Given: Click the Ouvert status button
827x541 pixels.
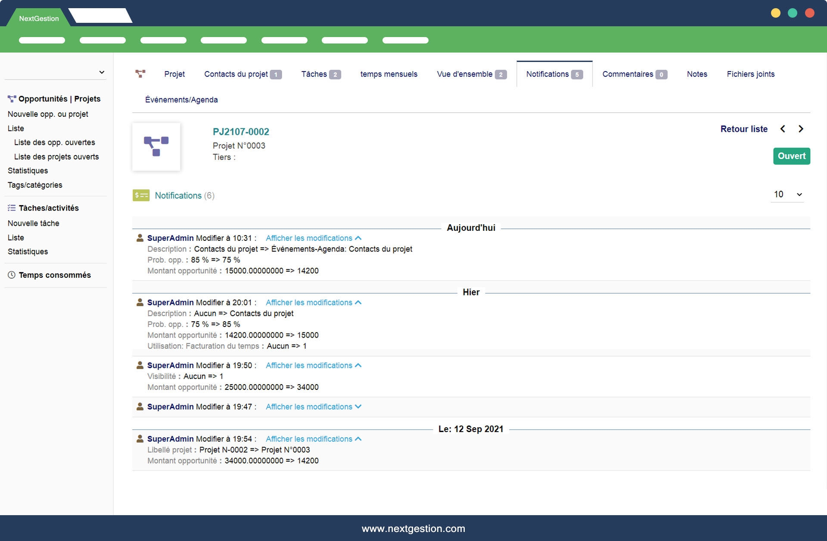Looking at the screenshot, I should coord(791,156).
